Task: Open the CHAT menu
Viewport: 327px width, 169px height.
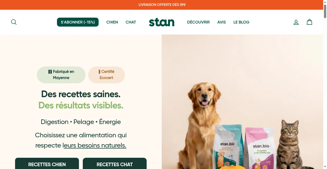Action: pyautogui.click(x=131, y=22)
